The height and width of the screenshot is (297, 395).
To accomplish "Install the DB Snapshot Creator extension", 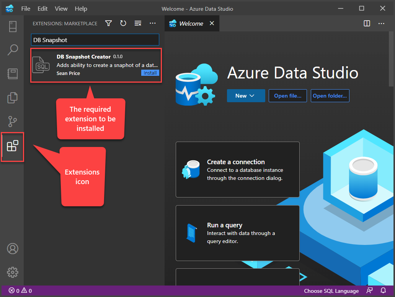I will [x=150, y=73].
